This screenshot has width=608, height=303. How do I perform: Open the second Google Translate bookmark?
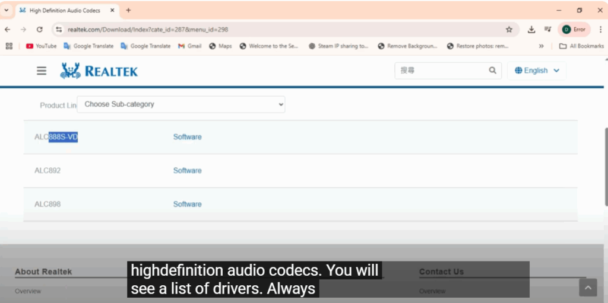(x=145, y=46)
